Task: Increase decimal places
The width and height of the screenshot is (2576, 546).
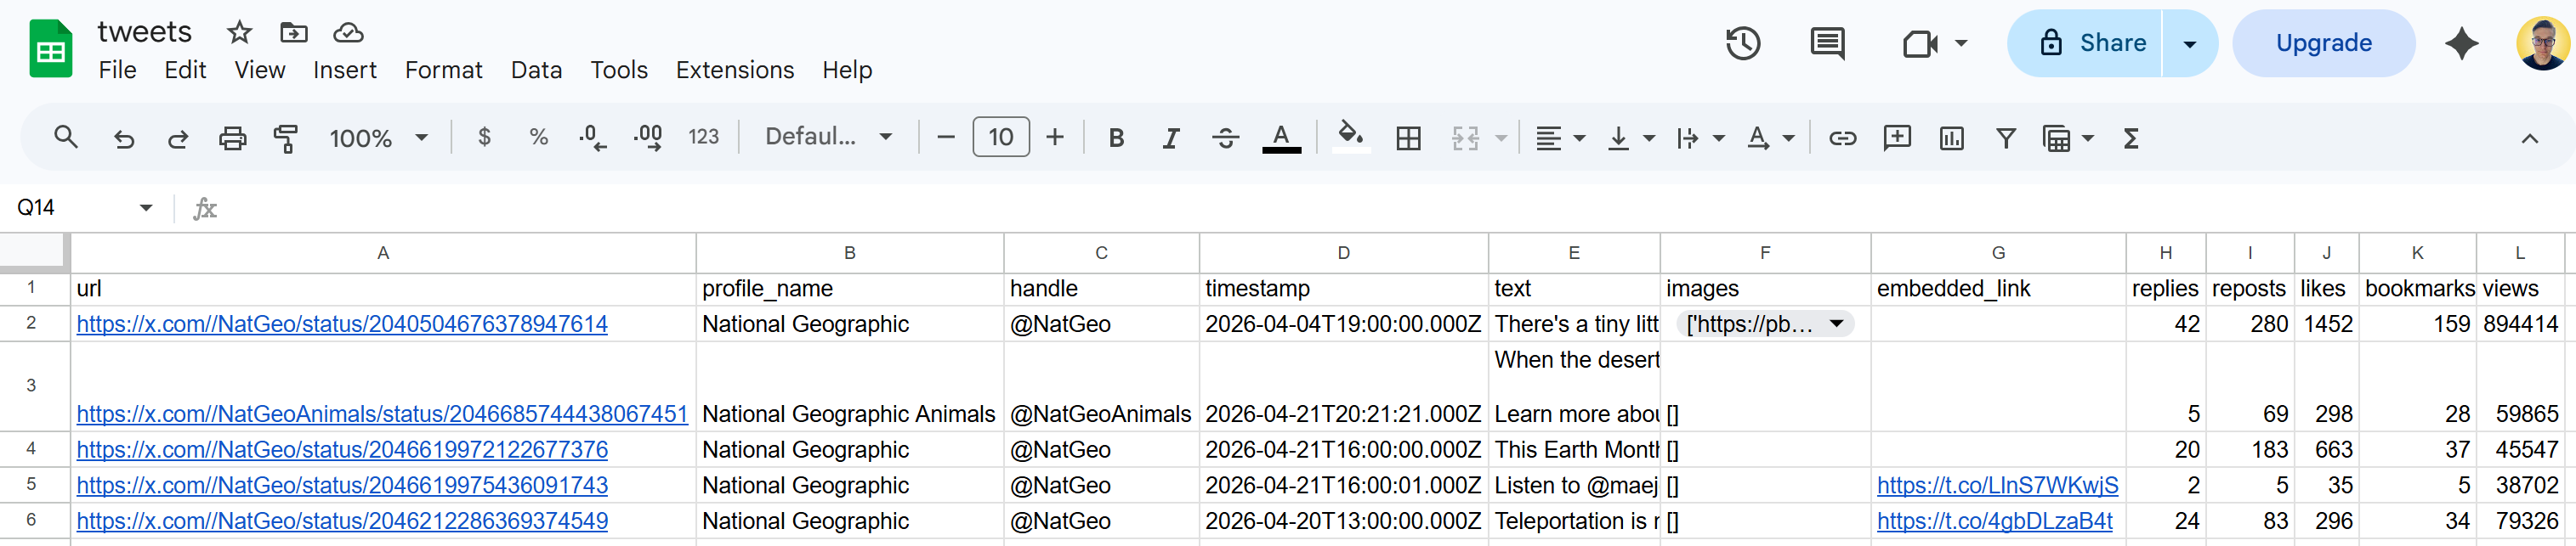Action: tap(648, 138)
